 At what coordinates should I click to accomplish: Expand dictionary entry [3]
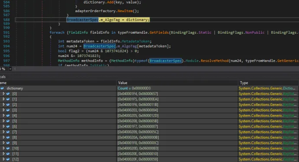(x=3, y=110)
